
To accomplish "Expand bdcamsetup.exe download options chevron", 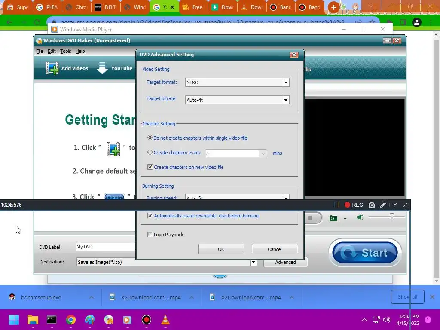I will 92,297.
